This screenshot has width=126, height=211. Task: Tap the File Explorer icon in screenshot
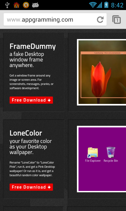click(x=93, y=155)
